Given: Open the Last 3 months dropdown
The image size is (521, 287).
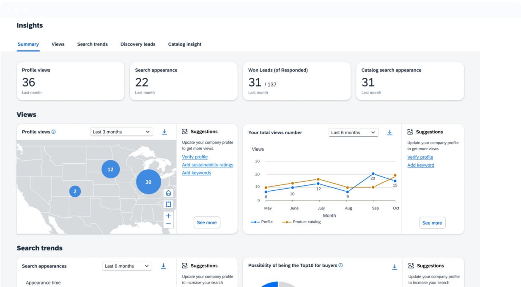Looking at the screenshot, I should click(122, 132).
